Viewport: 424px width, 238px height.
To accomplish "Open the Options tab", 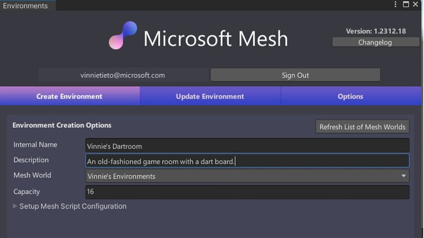I will (x=350, y=96).
